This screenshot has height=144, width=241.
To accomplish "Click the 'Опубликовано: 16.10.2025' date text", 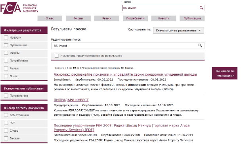I will coord(101,105).
